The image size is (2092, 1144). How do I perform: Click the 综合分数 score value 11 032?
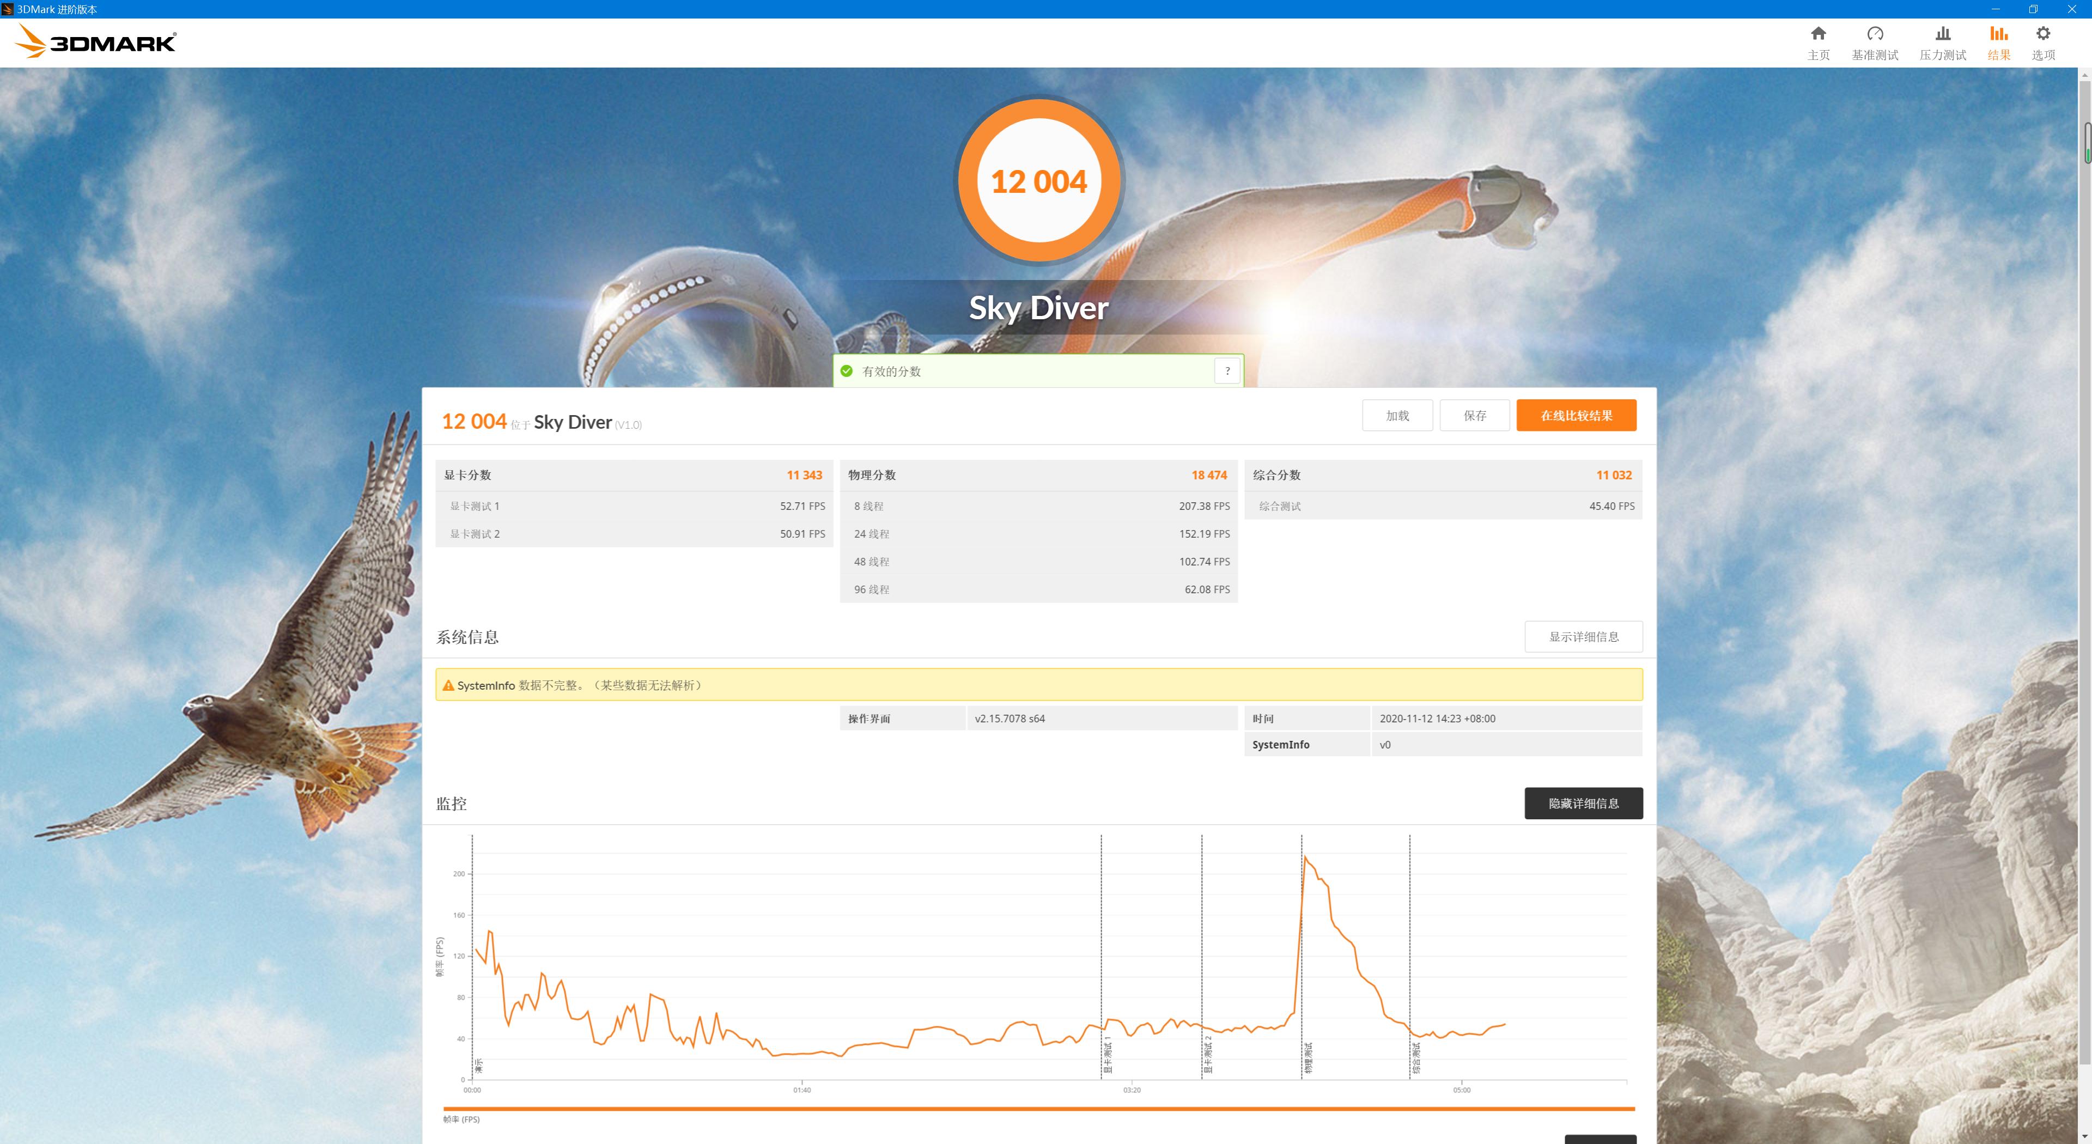pos(1614,475)
